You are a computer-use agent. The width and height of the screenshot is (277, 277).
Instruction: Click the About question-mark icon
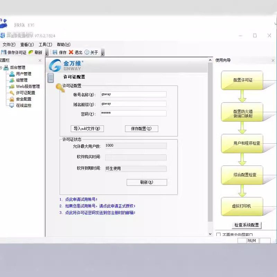point(87,52)
